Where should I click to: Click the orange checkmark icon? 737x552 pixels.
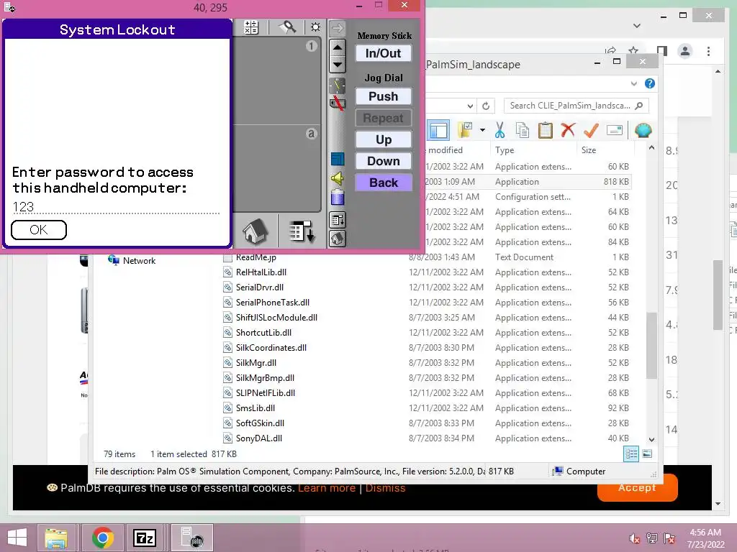pos(591,131)
